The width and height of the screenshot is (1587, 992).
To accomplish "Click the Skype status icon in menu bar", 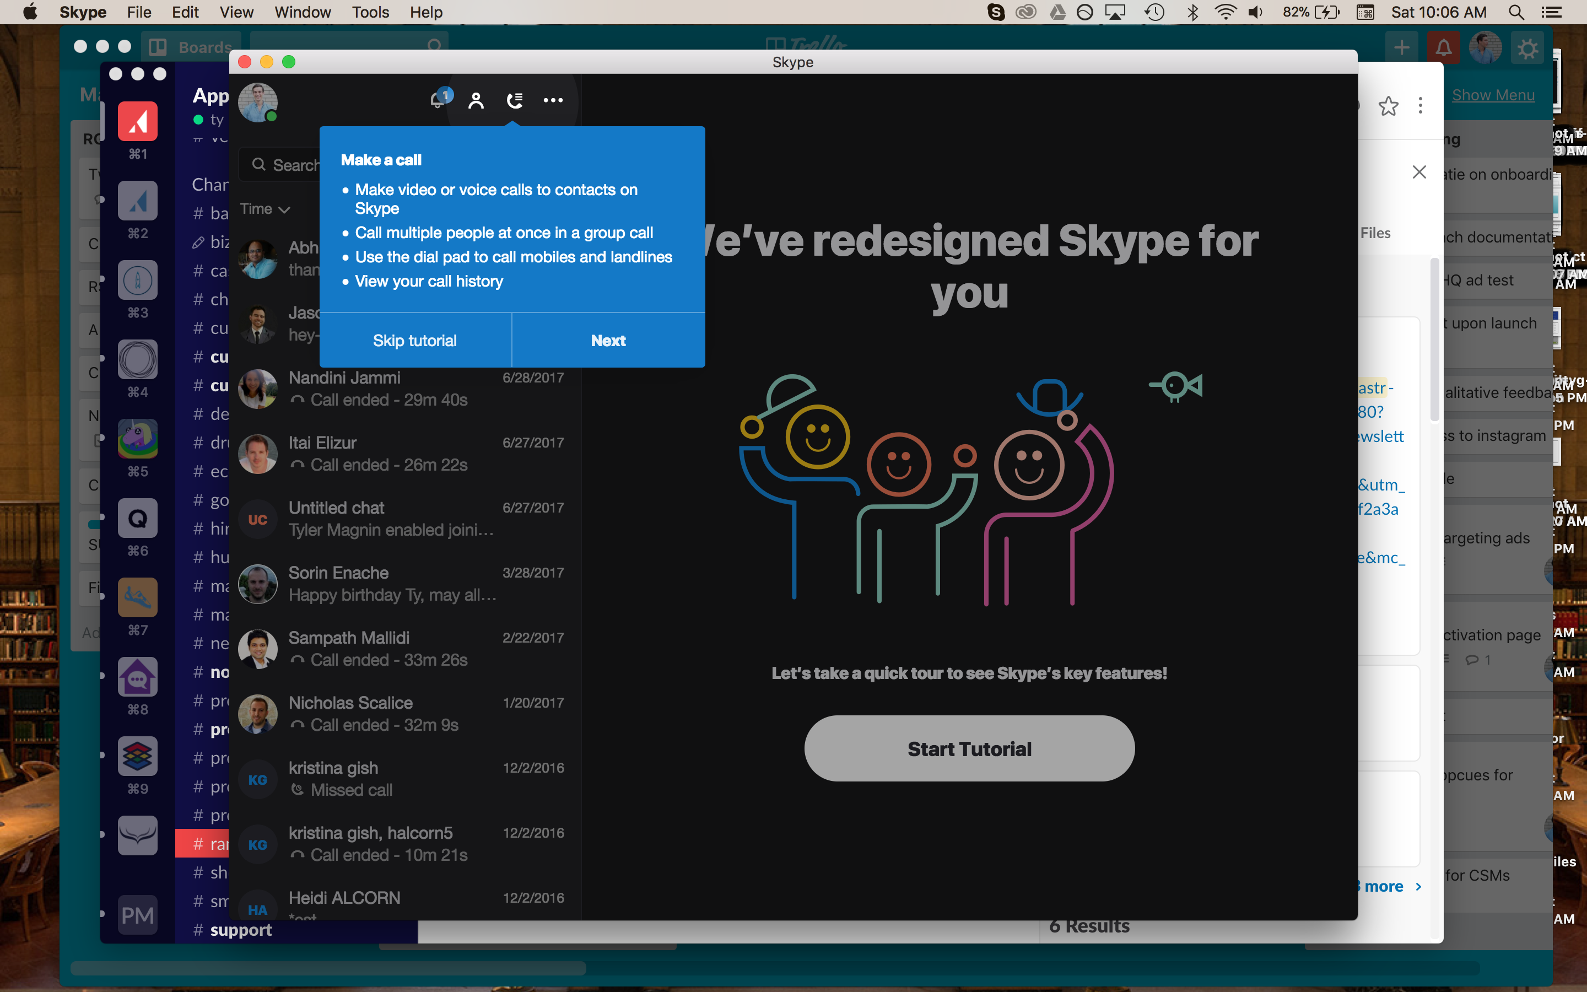I will 996,12.
